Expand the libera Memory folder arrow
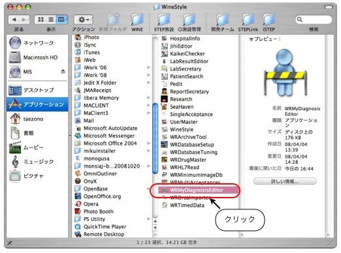 point(148,98)
